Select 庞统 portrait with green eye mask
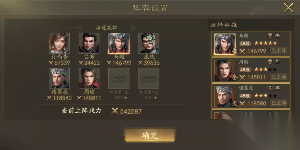300x150 pixels. pos(149,43)
